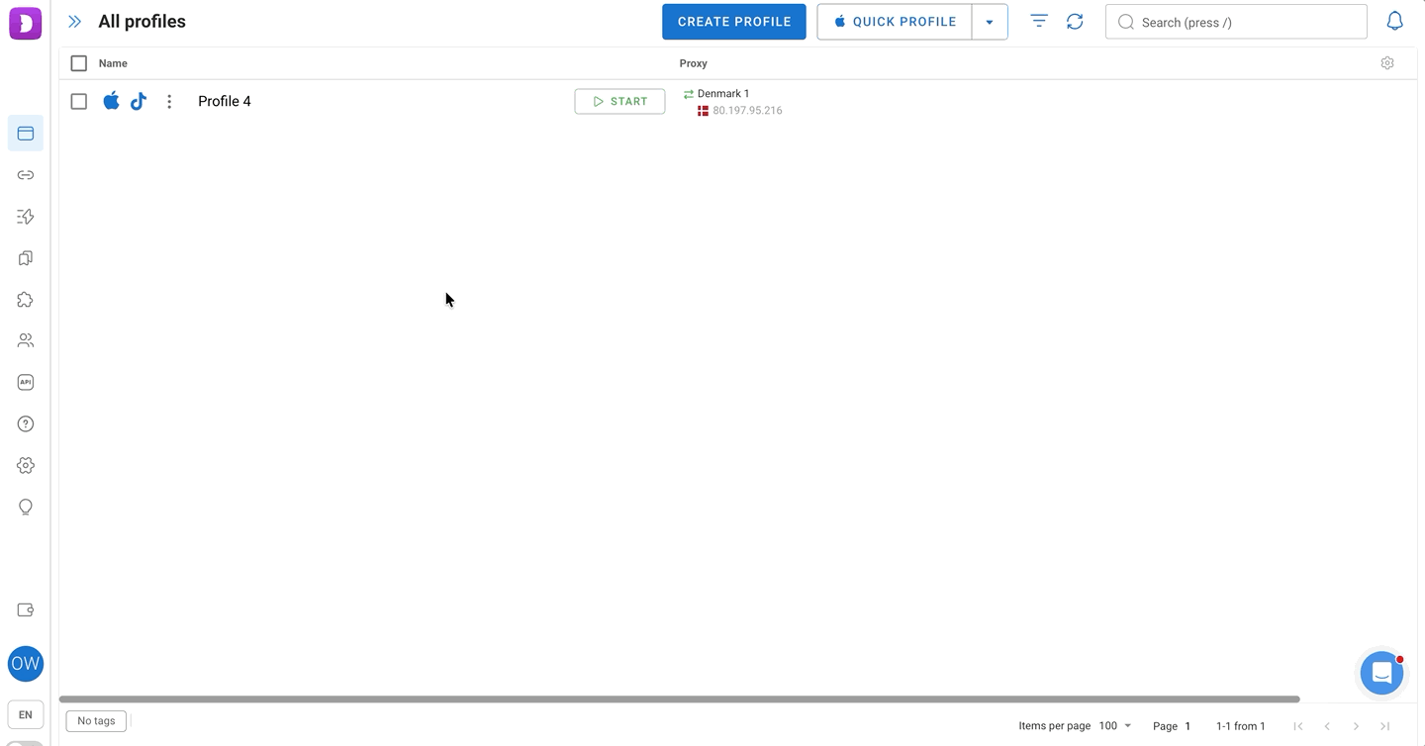Open the Items per page dropdown
Viewport: 1425px width, 746px height.
point(1115,726)
